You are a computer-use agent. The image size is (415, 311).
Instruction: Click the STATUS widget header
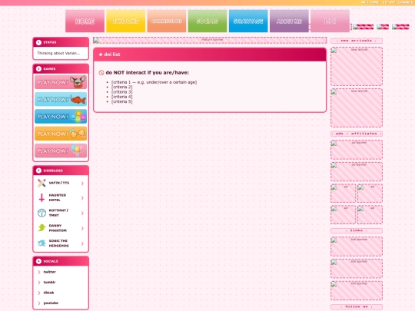click(x=61, y=42)
